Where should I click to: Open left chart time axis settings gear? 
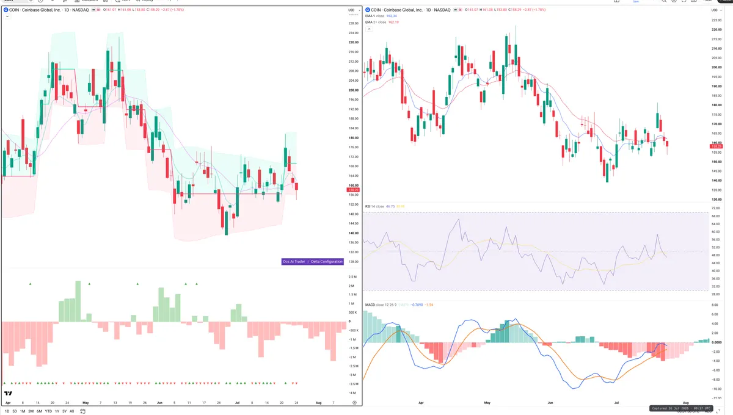coord(354,403)
